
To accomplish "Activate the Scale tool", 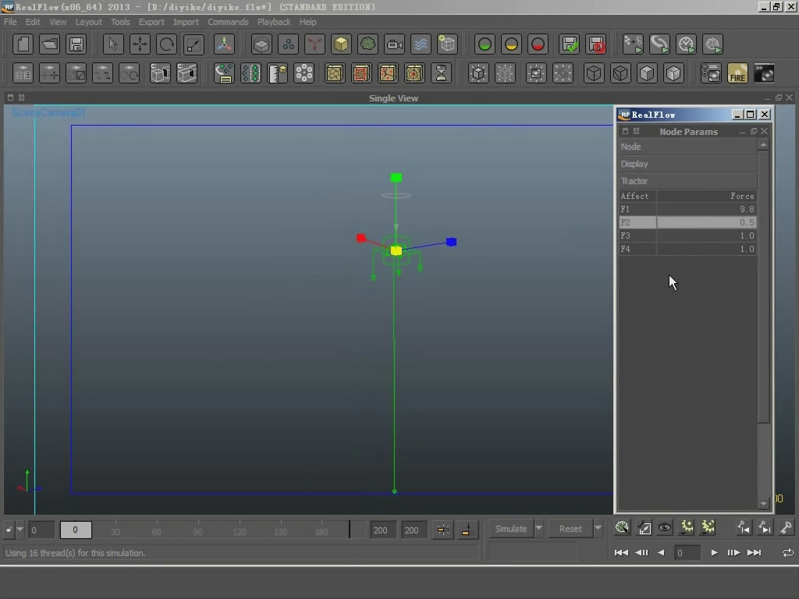I will click(194, 44).
